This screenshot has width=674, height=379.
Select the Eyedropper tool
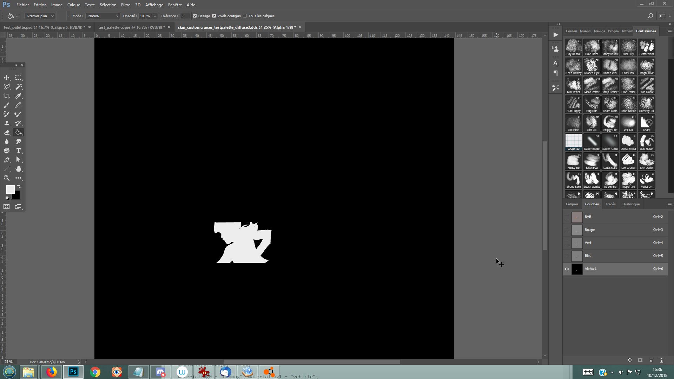point(18,96)
